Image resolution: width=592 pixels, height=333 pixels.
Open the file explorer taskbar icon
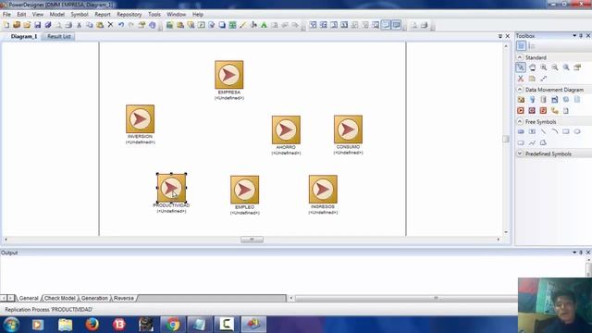65,325
